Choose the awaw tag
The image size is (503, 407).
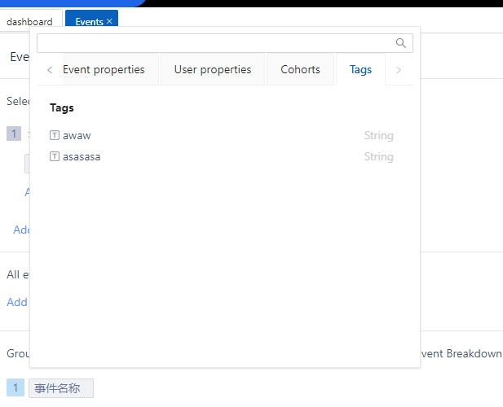pos(77,135)
